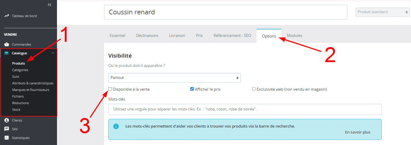Collapse the sidebar with double chevron icon
The height and width of the screenshot is (145, 411).
point(49,5)
